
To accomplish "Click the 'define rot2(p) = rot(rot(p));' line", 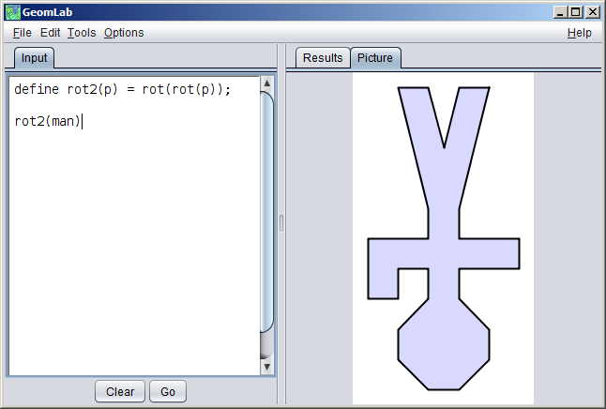I will click(123, 90).
